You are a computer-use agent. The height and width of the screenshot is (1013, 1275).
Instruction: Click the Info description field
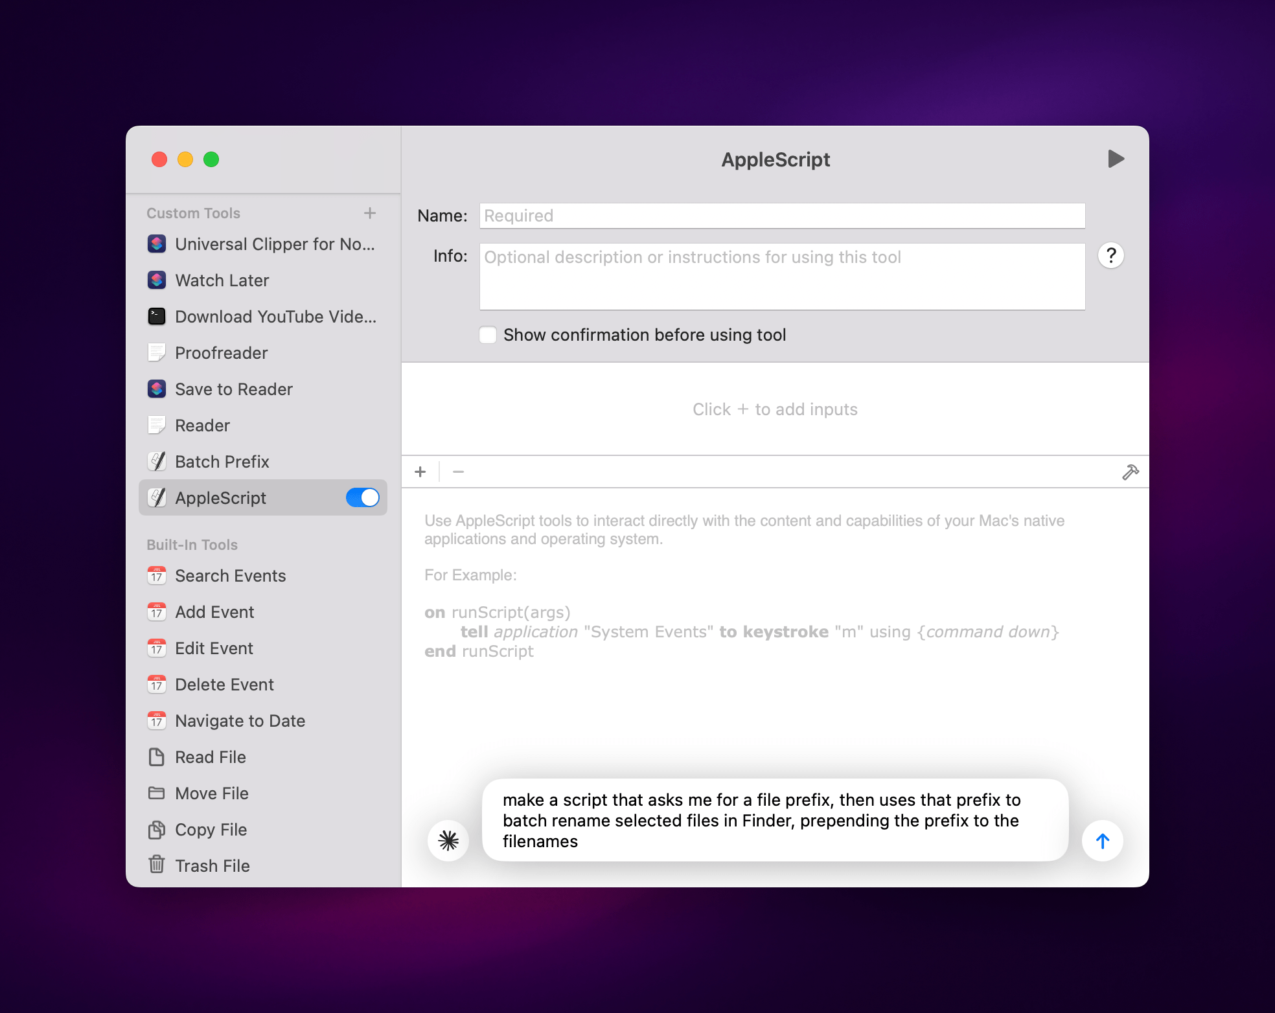[782, 277]
